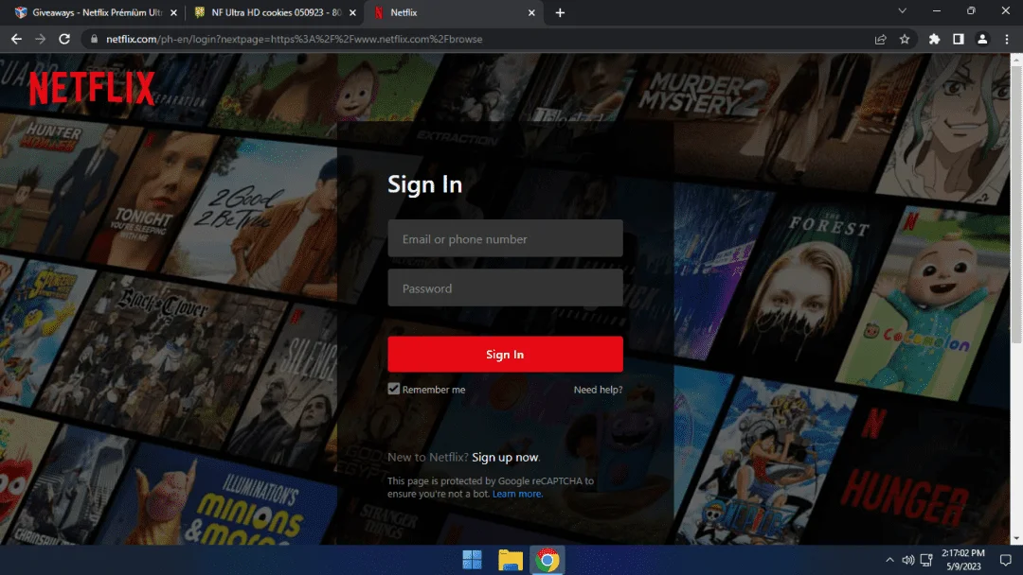Minimize the Chrome window
Image resolution: width=1023 pixels, height=575 pixels.
pos(936,11)
